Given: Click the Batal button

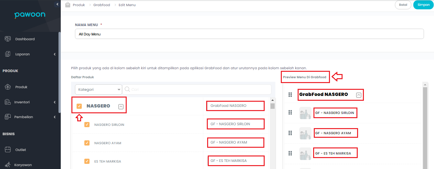Looking at the screenshot, I should (x=403, y=5).
